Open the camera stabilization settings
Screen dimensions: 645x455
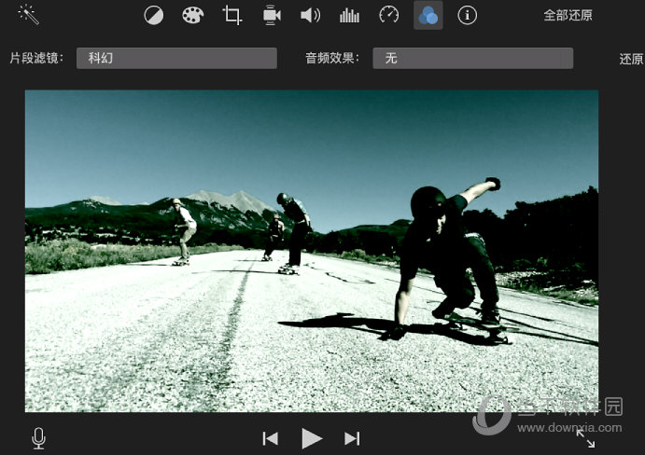pyautogui.click(x=271, y=15)
